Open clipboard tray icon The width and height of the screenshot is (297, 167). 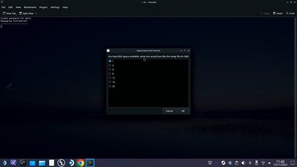coord(237,163)
